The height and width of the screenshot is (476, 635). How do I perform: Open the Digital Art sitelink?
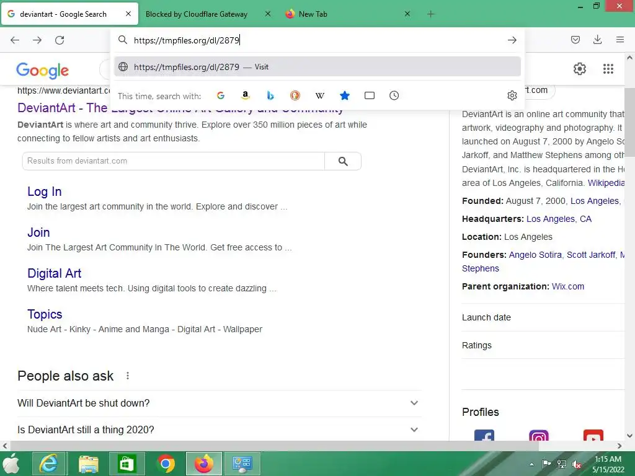point(55,273)
